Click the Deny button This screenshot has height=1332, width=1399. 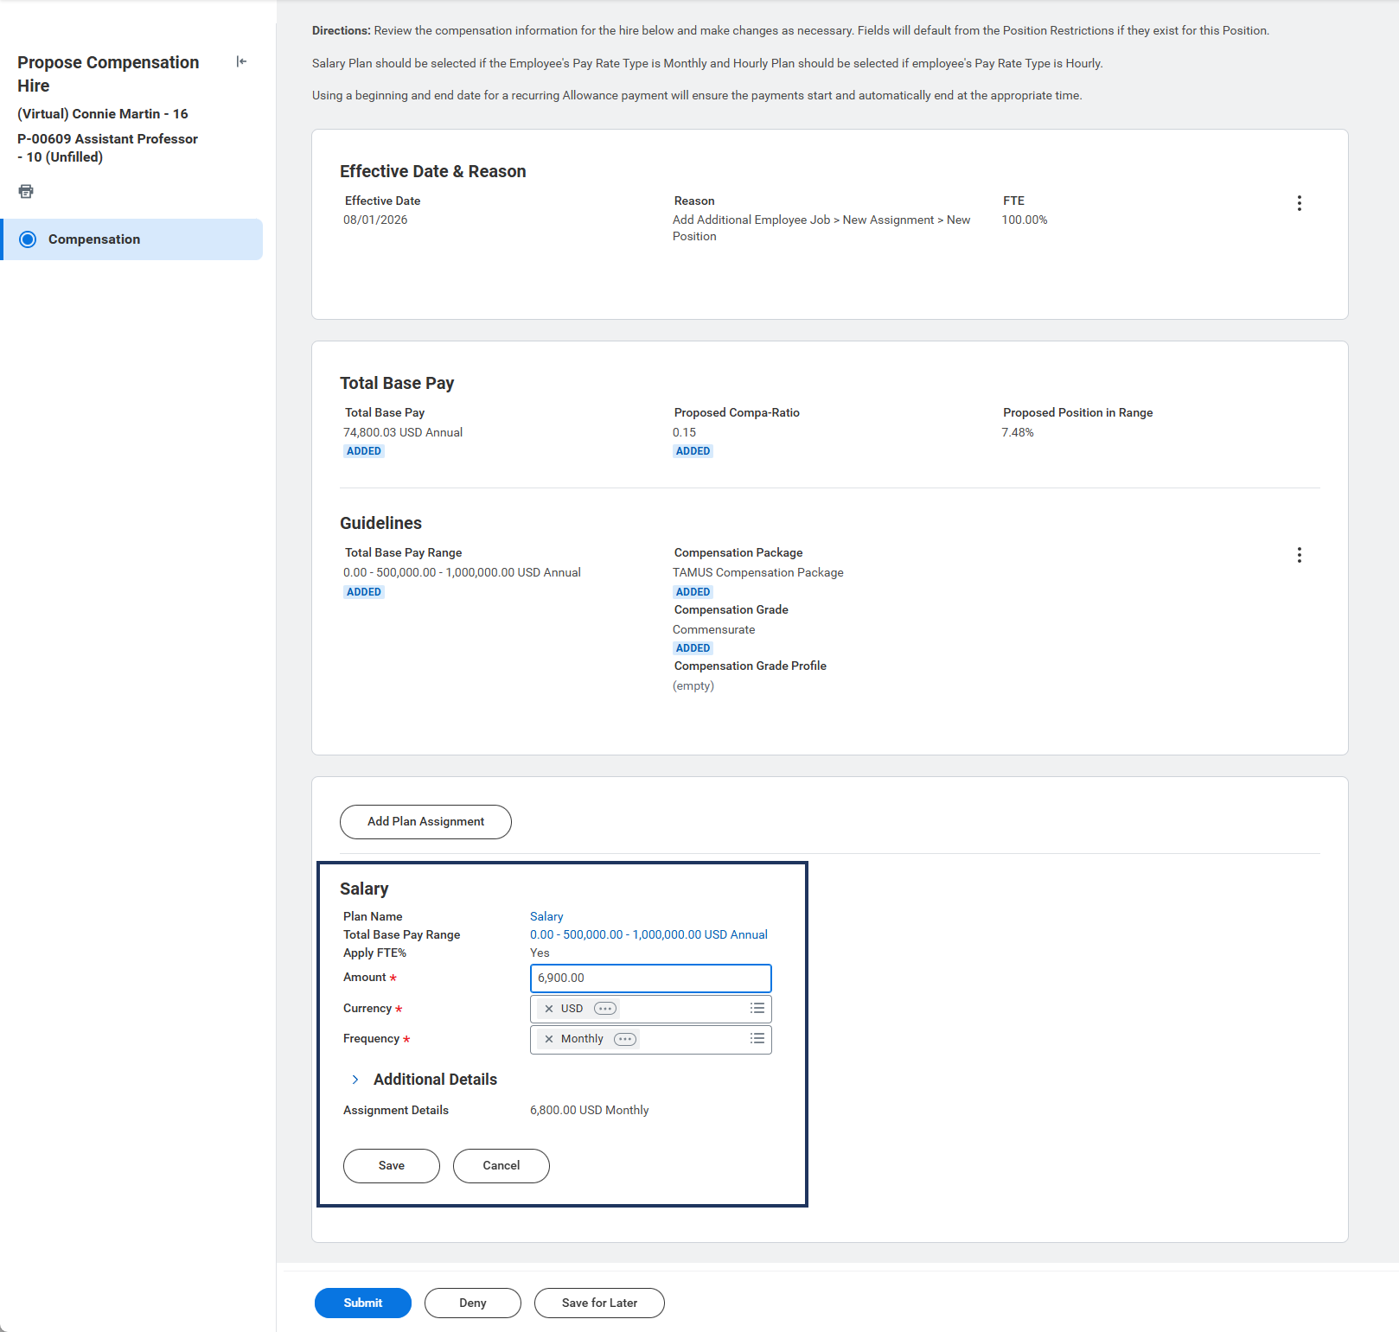472,1303
